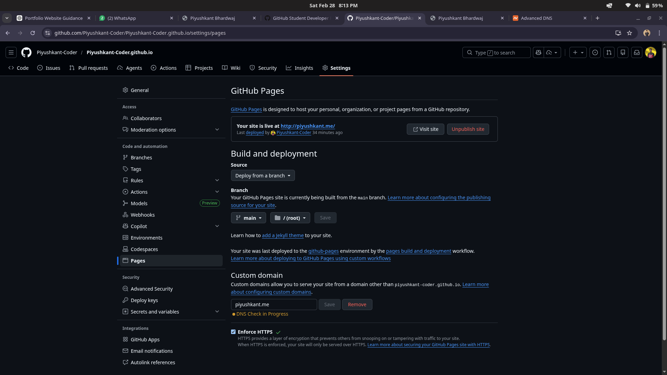Switch to the Pull requests tab
The image size is (667, 375).
[x=89, y=68]
